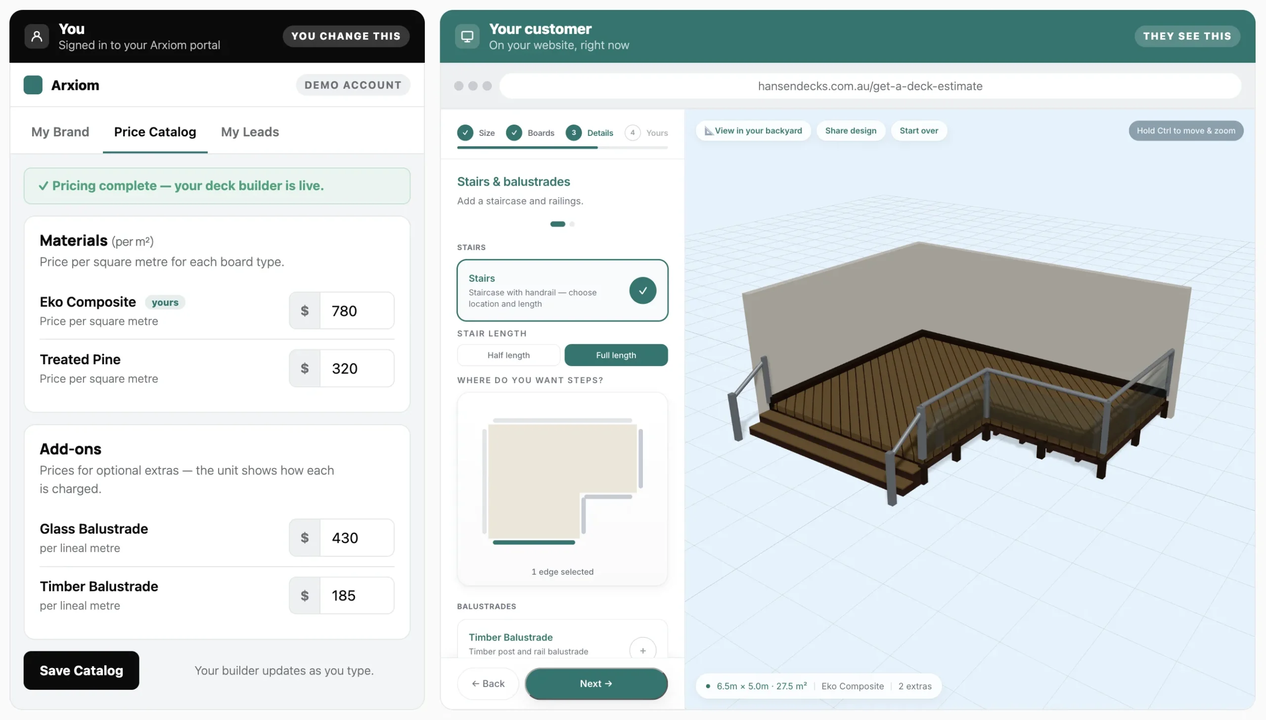
Task: Click the Yours step number 4 circle
Action: 632,132
